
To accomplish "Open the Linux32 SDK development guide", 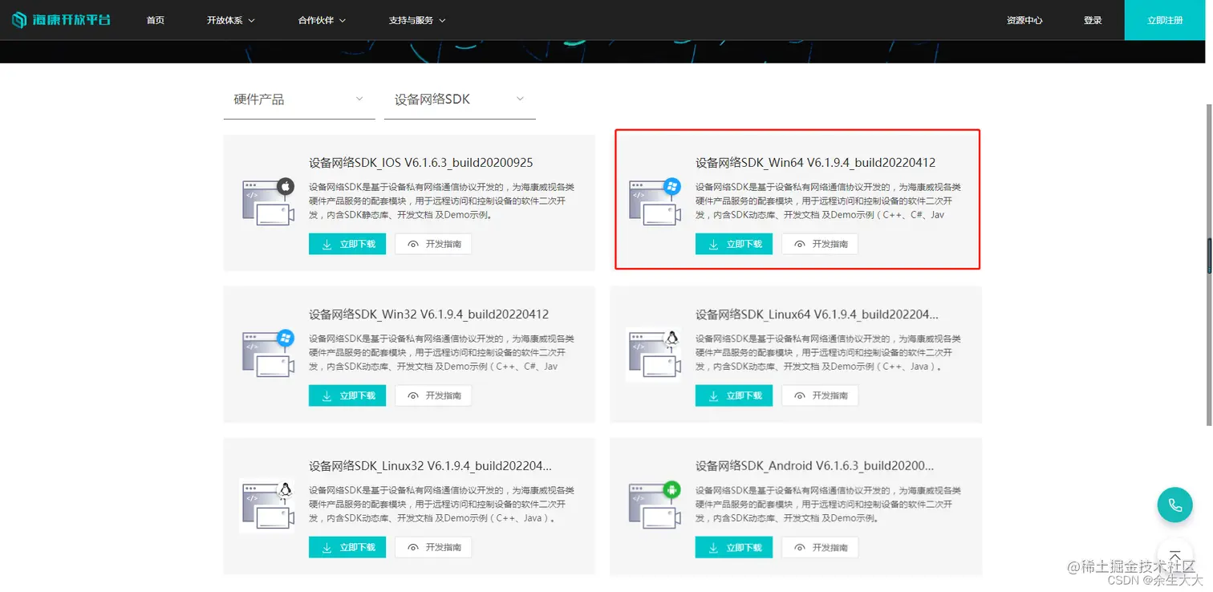I will pos(433,547).
